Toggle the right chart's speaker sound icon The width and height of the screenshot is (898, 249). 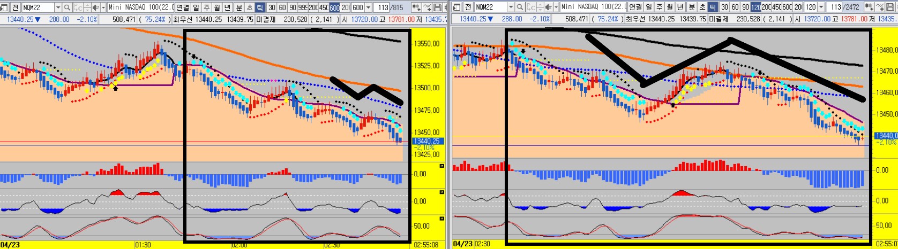pos(549,7)
